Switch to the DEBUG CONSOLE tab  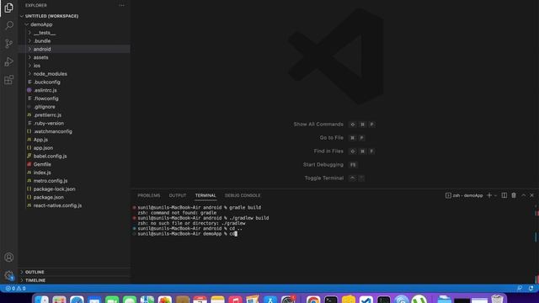[243, 195]
